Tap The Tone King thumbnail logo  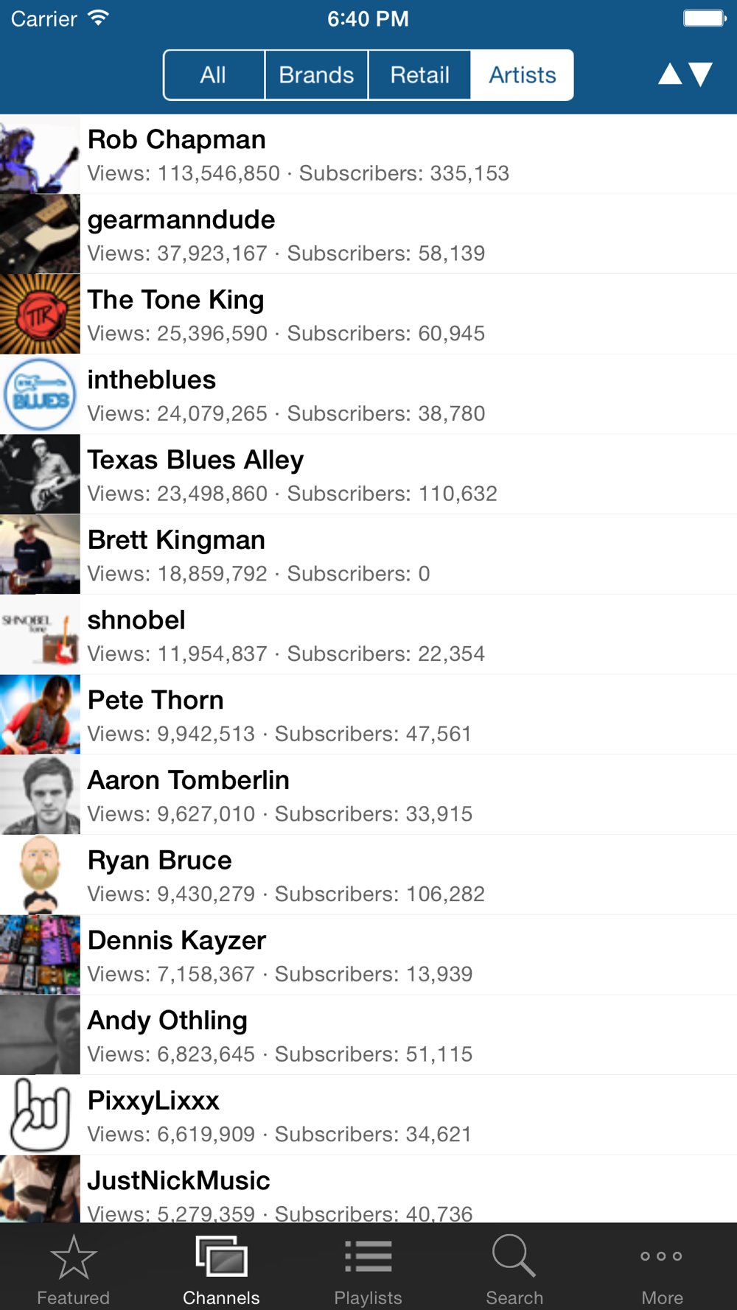(40, 315)
